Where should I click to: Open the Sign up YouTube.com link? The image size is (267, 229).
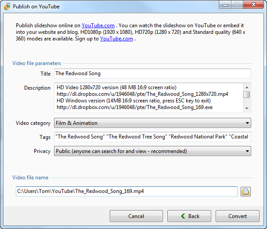(116, 39)
